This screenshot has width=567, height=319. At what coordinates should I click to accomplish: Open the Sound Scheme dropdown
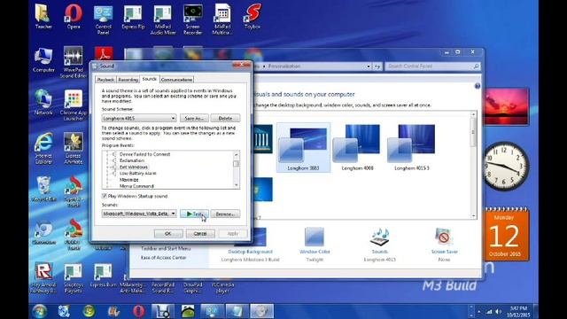pos(139,118)
